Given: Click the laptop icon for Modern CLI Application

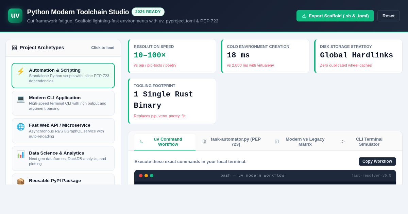Looking at the screenshot, I should [21, 99].
